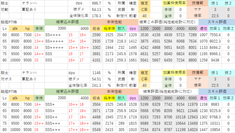The width and height of the screenshot is (235, 133).
Task: Select the 効率1 value 8966.1
Action: [215, 54]
